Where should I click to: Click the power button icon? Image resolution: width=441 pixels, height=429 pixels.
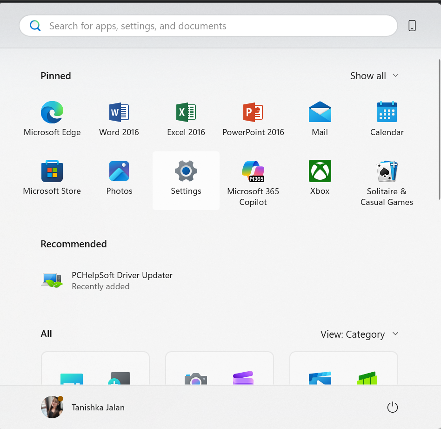[x=392, y=407]
